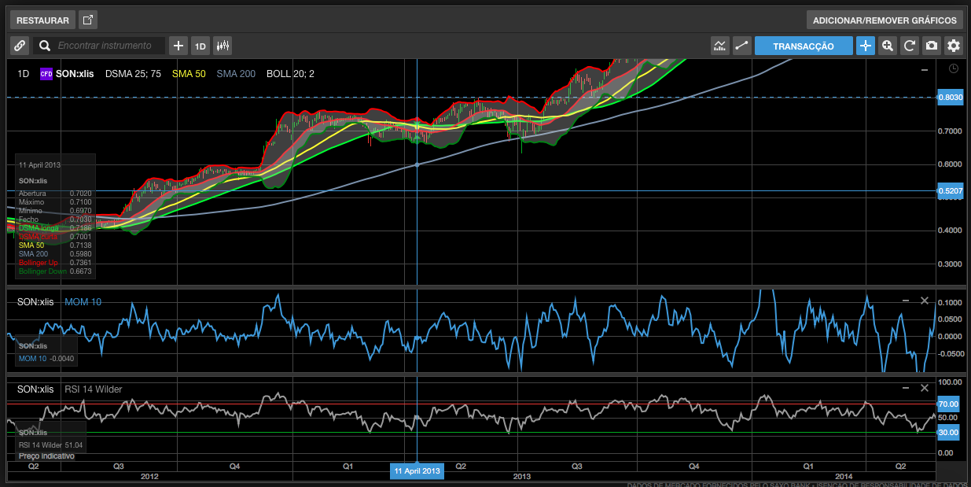Click the link chart chain icon
Screen dimensions: 971x487
[20, 46]
